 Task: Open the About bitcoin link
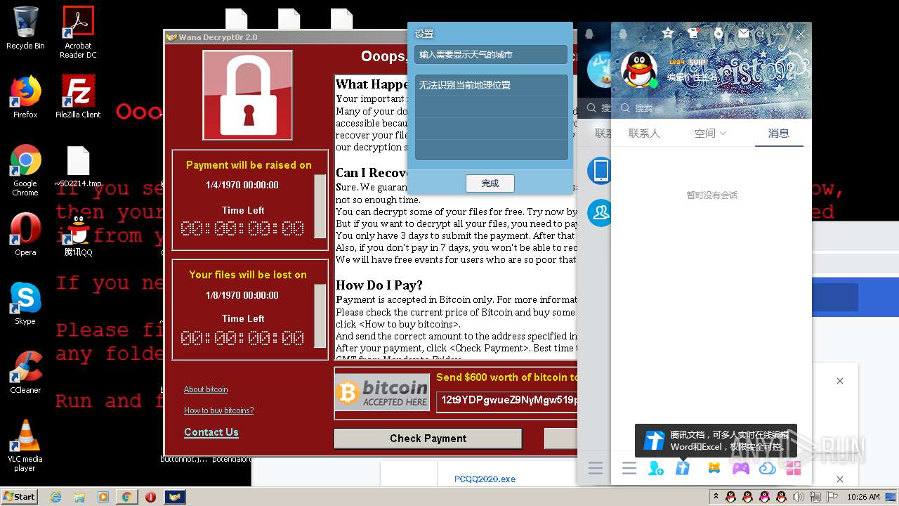[x=206, y=389]
